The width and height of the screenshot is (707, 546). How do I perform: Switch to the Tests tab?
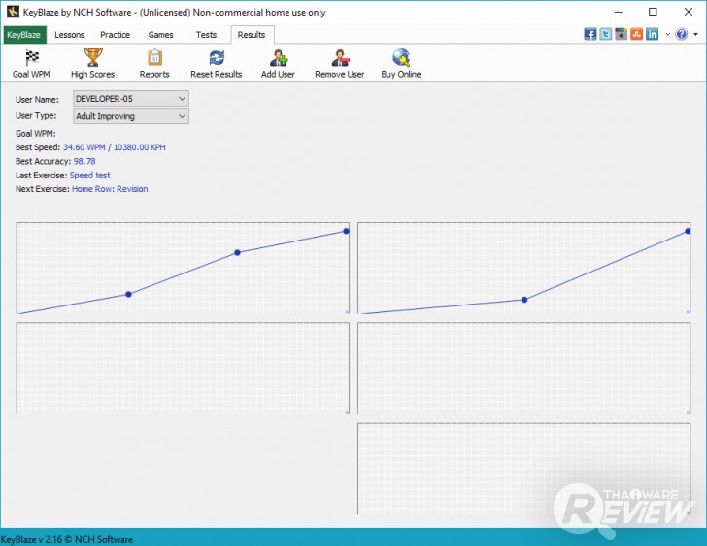tap(206, 35)
